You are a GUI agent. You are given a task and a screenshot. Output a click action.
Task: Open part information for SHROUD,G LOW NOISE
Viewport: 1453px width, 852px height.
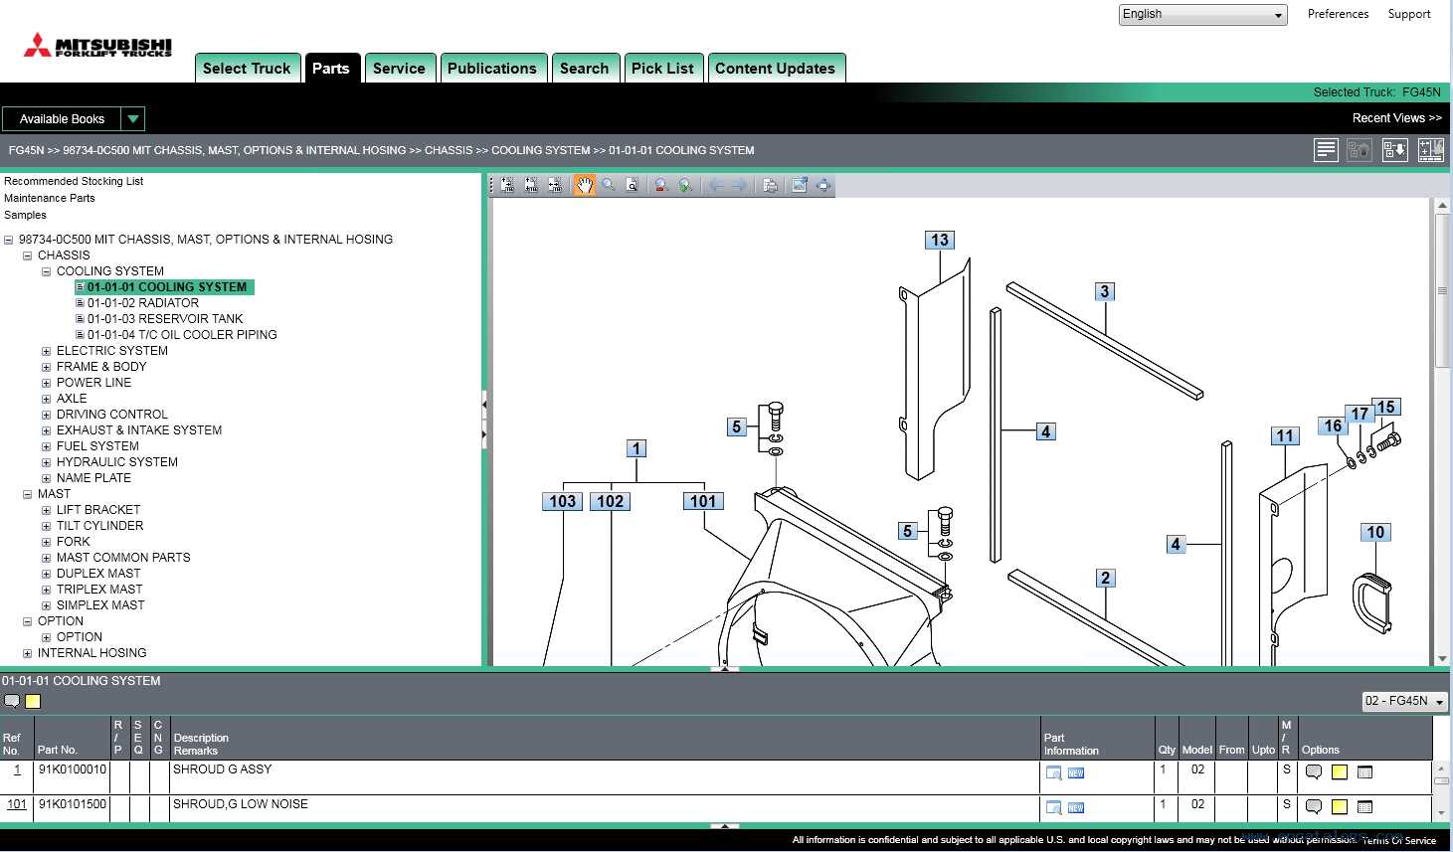[1053, 807]
